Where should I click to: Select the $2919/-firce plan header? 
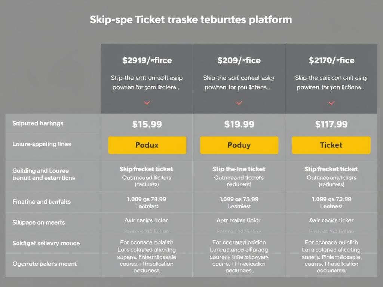[147, 60]
